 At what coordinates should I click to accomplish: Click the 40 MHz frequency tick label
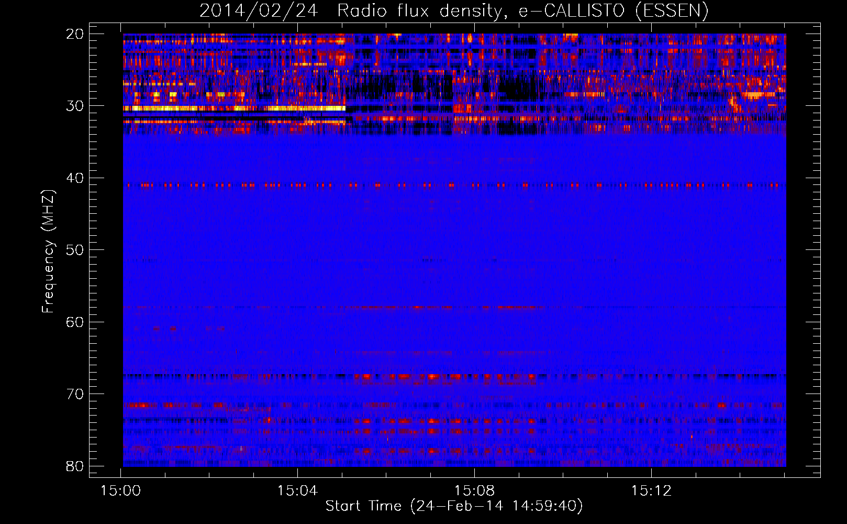(x=75, y=178)
